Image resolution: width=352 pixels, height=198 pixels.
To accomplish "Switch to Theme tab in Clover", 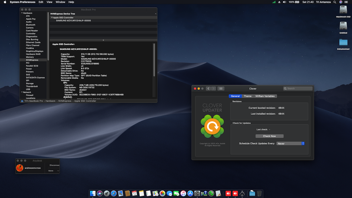I will pyautogui.click(x=247, y=96).
